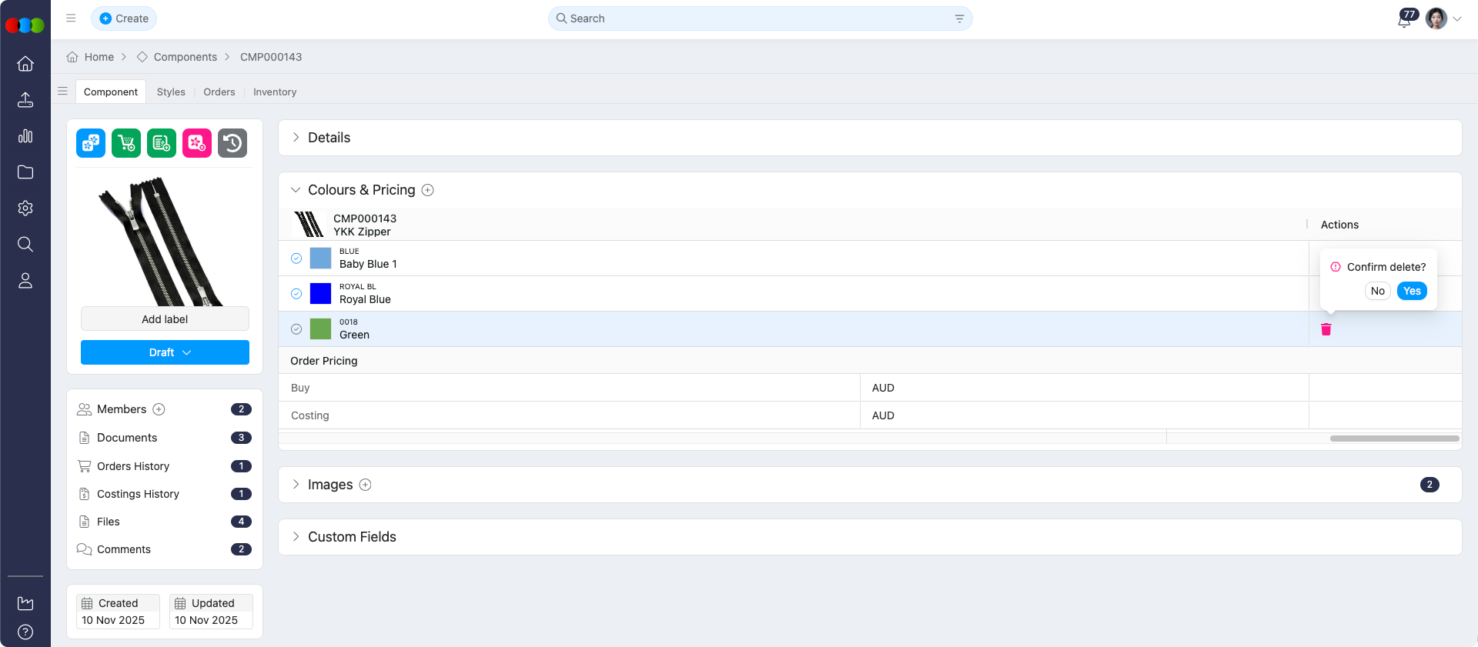Toggle the Royal Blue check circle
This screenshot has width=1478, height=647.
[x=296, y=294]
